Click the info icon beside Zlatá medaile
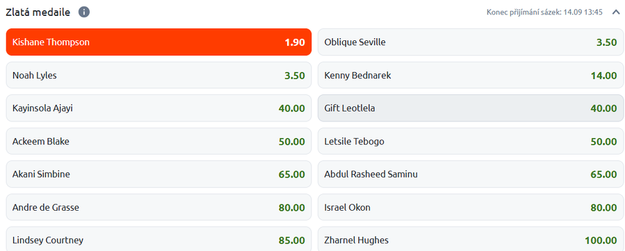625x251 pixels. coord(83,12)
